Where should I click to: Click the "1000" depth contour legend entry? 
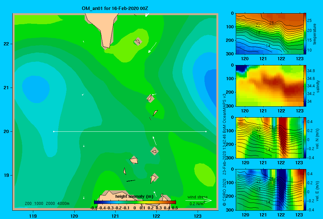click(x=39, y=204)
